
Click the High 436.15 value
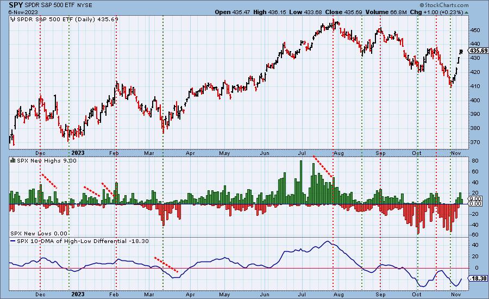(269, 12)
